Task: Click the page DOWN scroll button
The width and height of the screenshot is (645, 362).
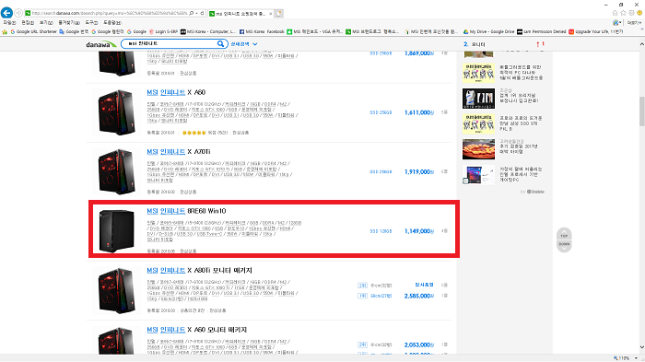Action: tap(564, 246)
